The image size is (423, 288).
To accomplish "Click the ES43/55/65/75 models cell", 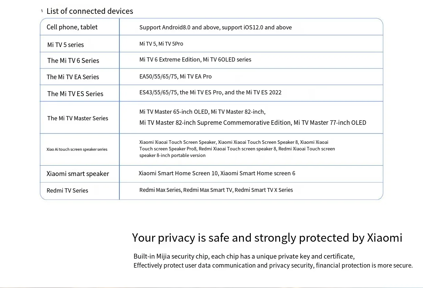I will tap(210, 92).
